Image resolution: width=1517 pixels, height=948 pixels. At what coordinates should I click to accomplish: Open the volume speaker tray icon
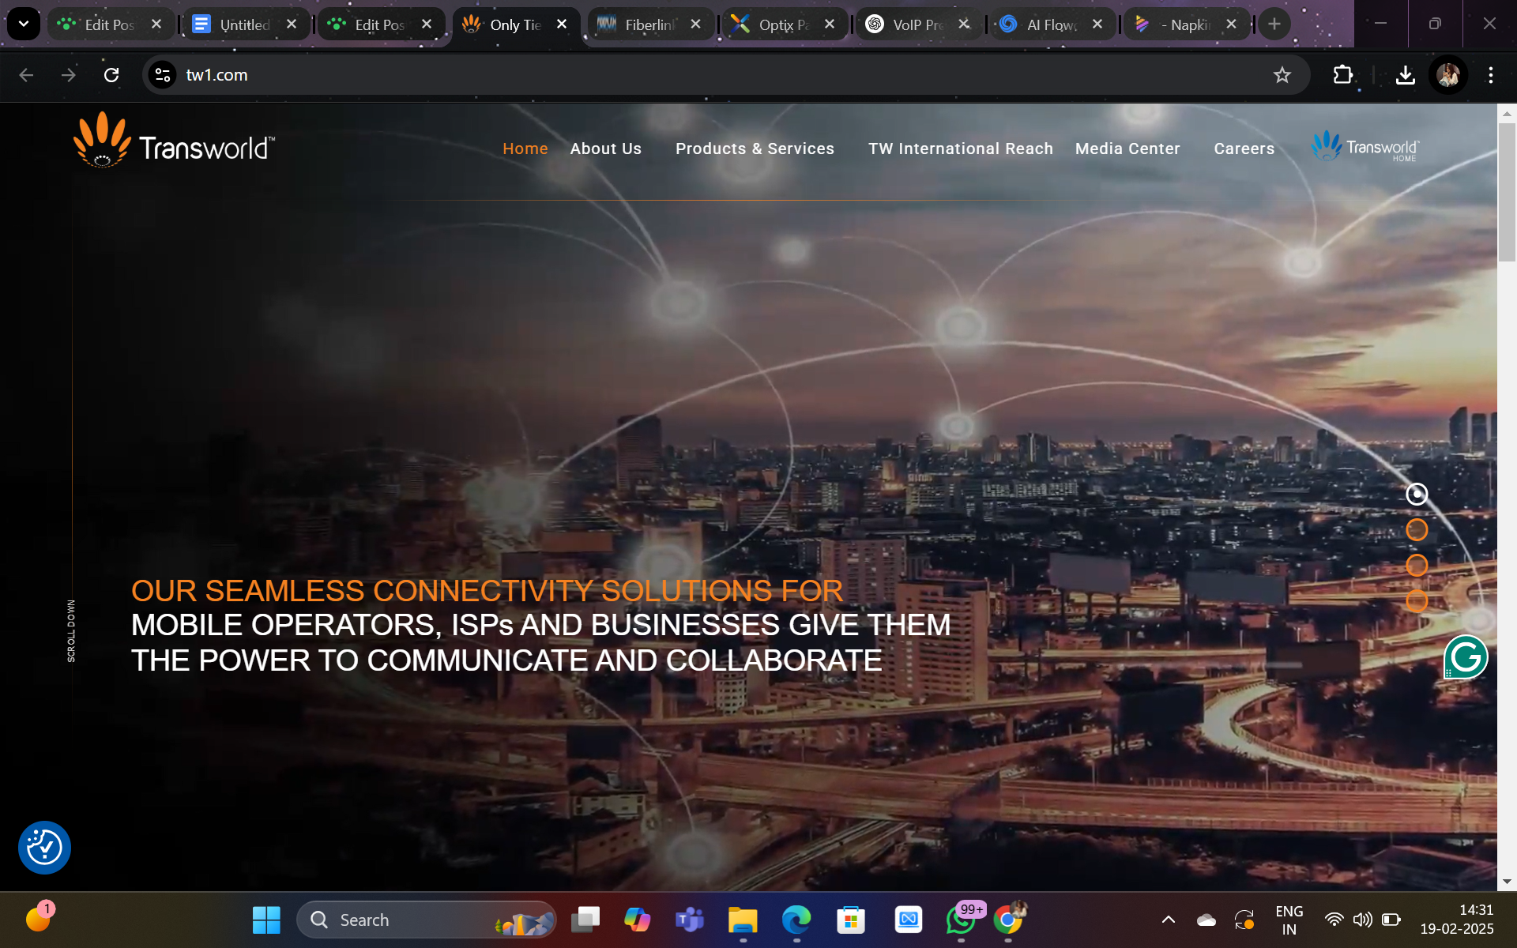pos(1362,920)
